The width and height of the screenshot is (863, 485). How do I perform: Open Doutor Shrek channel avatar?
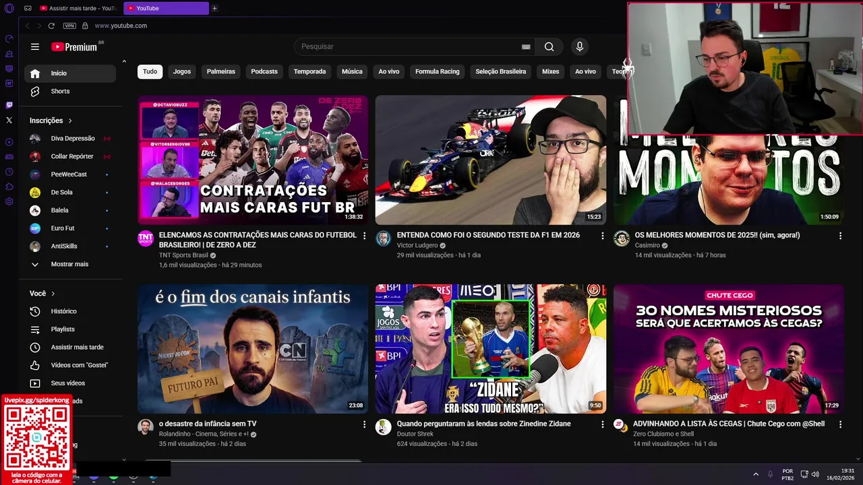(384, 427)
